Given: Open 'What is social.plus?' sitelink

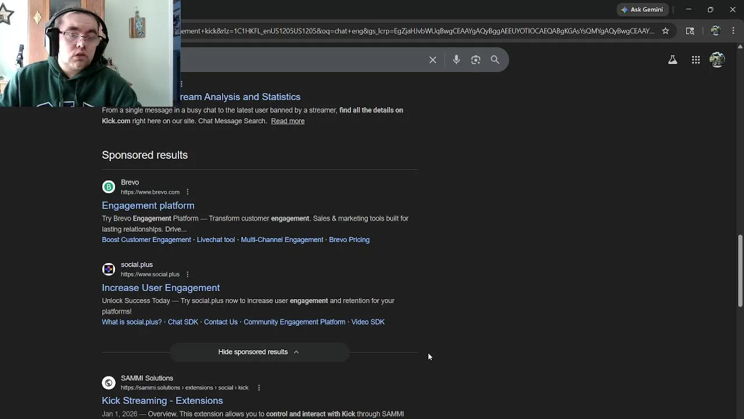Looking at the screenshot, I should tap(132, 322).
